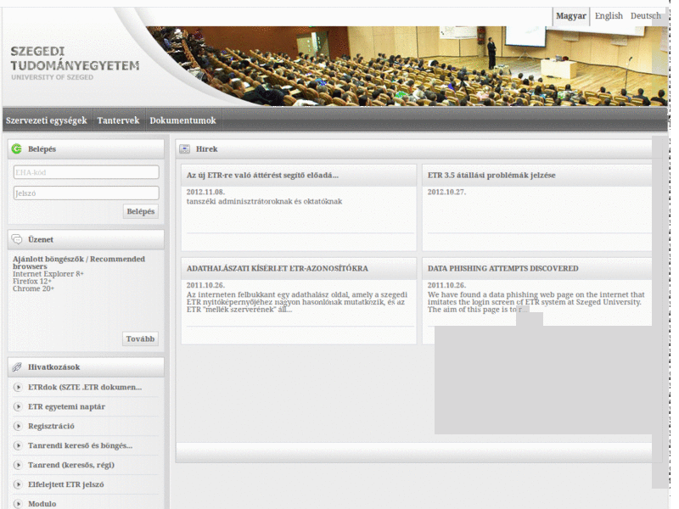Click arrow icon beside Tanrendi kereső és böngés
Viewport: 679px width, 509px height.
tap(18, 446)
